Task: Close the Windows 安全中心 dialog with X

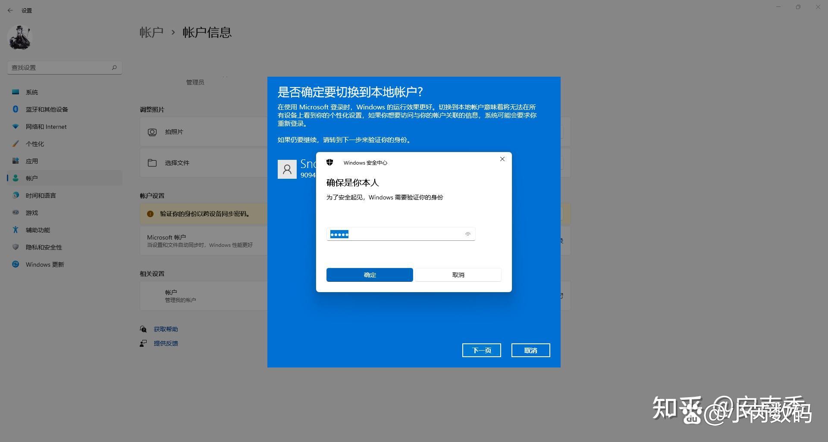Action: [x=502, y=159]
